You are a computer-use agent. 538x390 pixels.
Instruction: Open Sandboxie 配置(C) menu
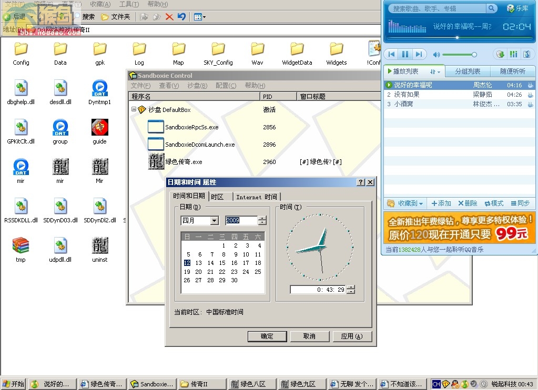pos(226,85)
